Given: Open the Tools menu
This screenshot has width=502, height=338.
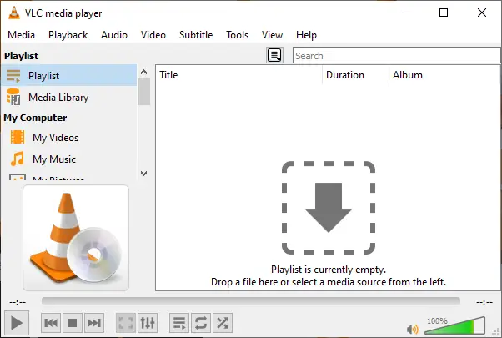Looking at the screenshot, I should coord(237,34).
